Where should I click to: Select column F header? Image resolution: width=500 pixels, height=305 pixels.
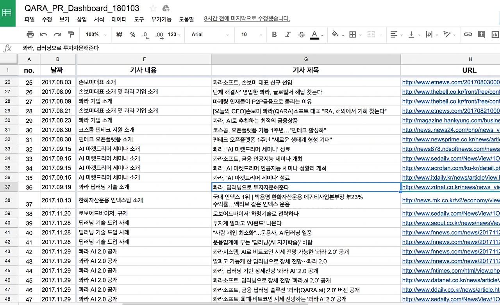[x=144, y=59]
